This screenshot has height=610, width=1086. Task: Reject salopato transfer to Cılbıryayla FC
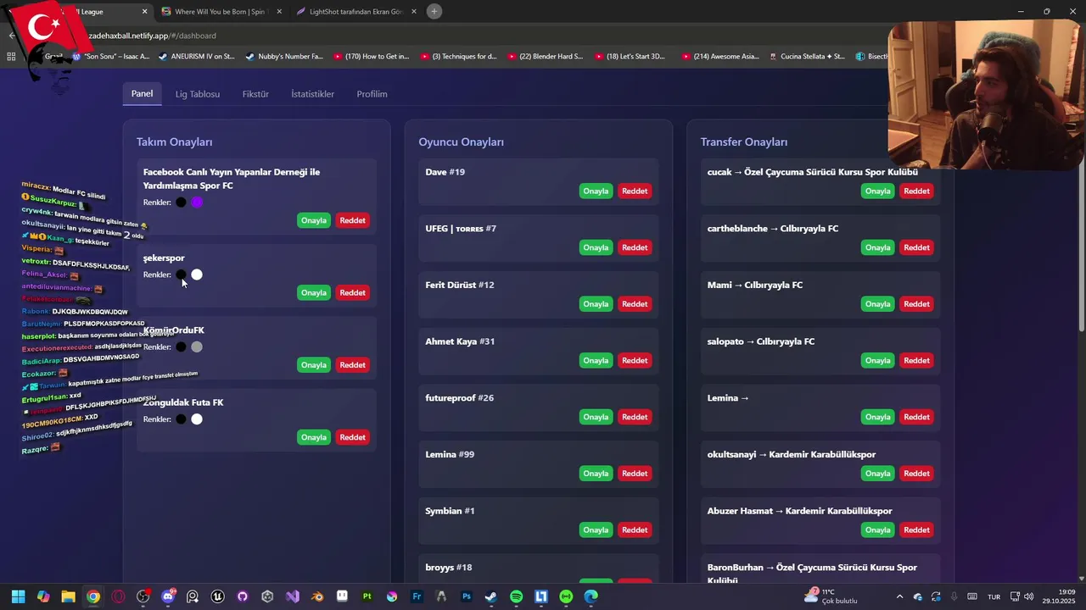pyautogui.click(x=916, y=360)
